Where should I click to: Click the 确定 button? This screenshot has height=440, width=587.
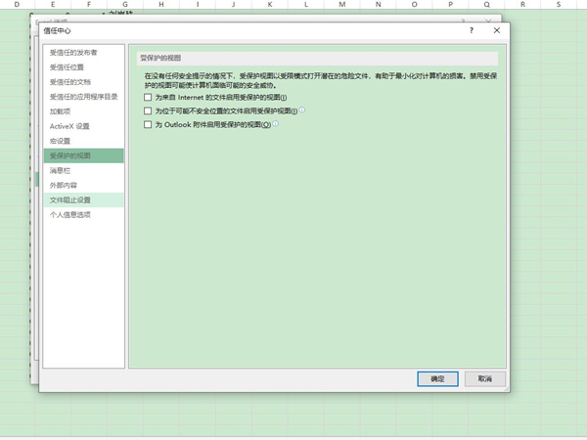437,378
